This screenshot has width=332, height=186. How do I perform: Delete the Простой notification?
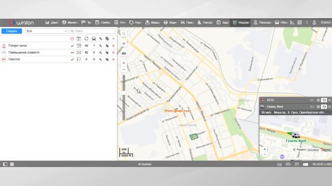point(113,59)
